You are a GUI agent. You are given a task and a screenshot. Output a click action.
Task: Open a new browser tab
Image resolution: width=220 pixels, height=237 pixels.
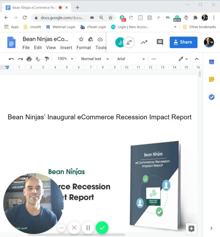77,7
